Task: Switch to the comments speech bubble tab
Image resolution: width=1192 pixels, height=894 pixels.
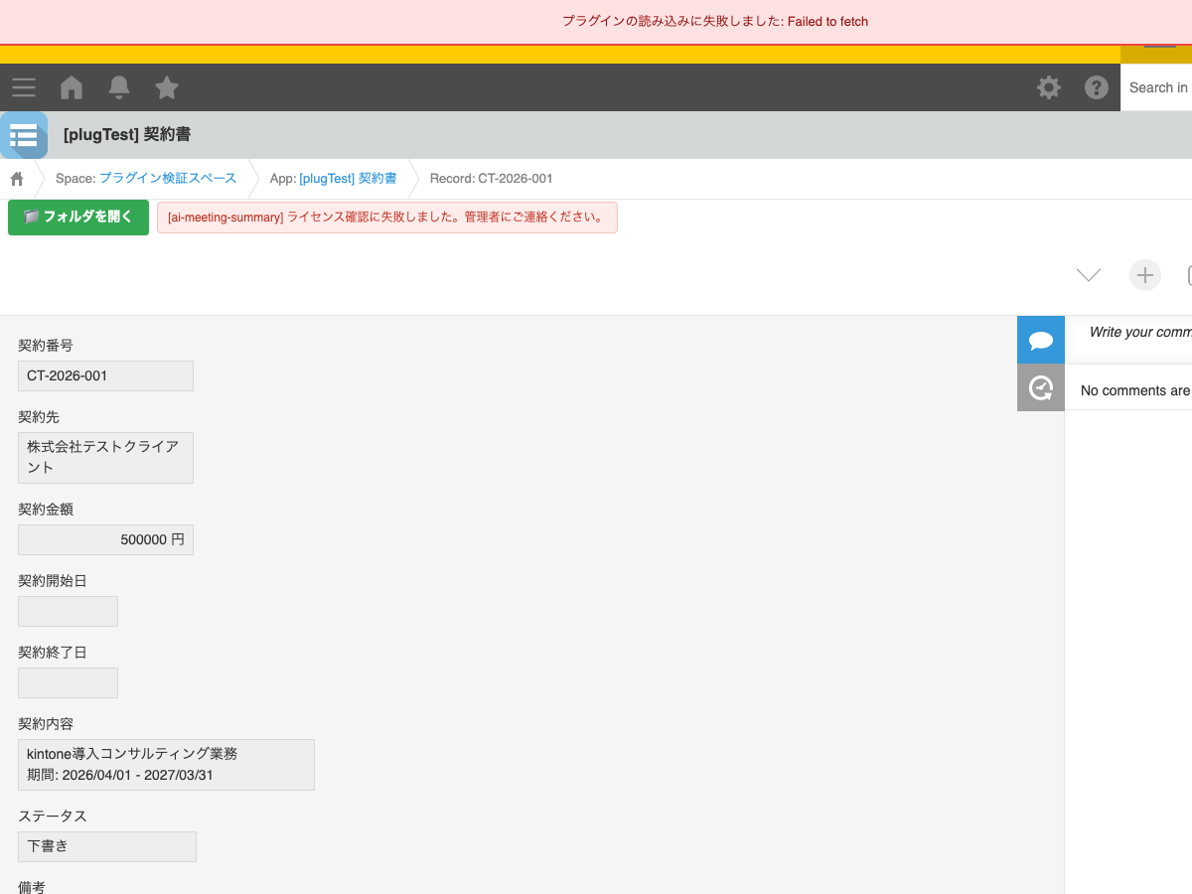Action: click(1041, 341)
